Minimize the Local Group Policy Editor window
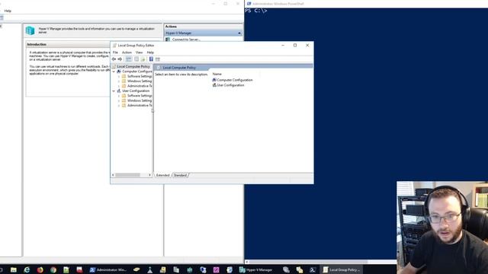488x274 pixels. (x=283, y=46)
